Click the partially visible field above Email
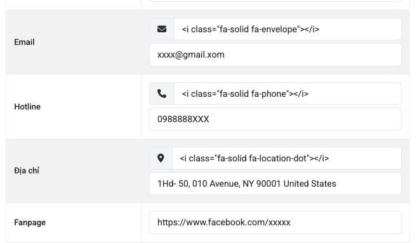 coord(275,1)
